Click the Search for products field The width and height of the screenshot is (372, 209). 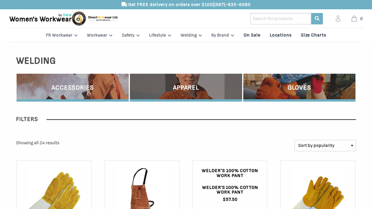point(281,19)
